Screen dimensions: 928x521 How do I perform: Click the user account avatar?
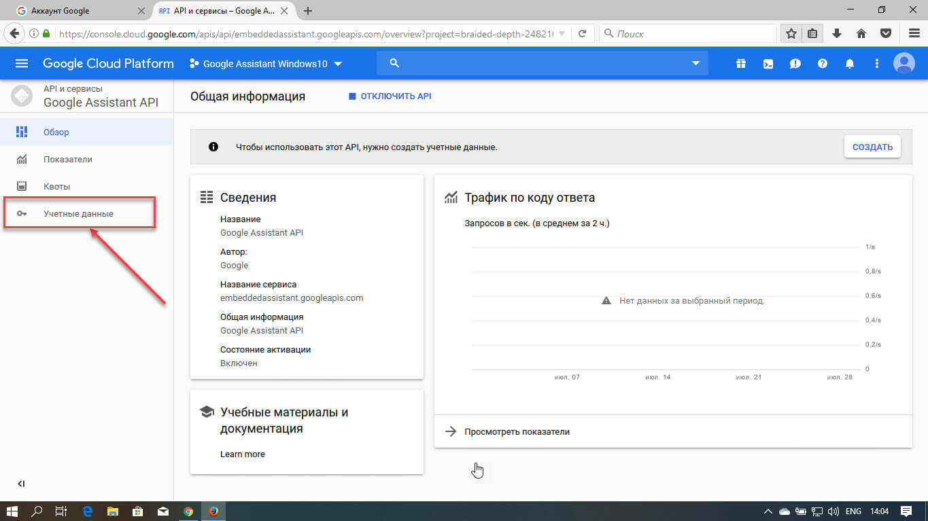(904, 63)
